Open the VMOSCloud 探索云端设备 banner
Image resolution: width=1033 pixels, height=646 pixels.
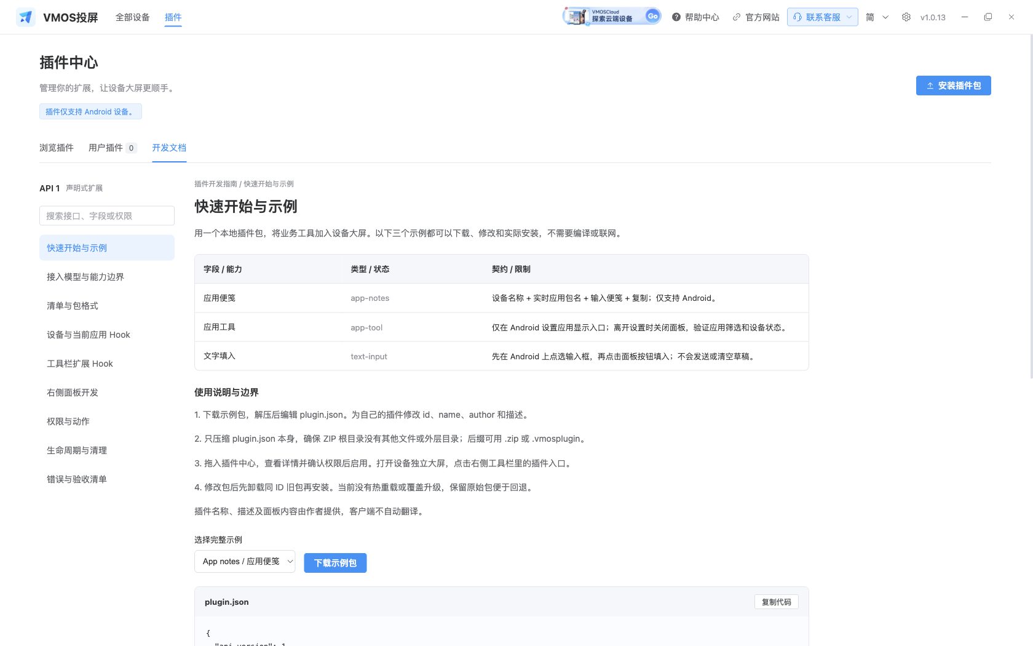click(x=612, y=17)
